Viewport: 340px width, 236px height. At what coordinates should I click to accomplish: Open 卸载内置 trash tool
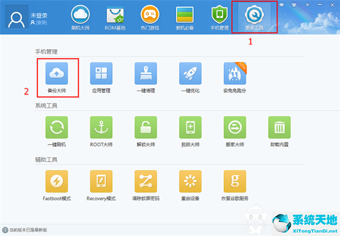point(279,132)
